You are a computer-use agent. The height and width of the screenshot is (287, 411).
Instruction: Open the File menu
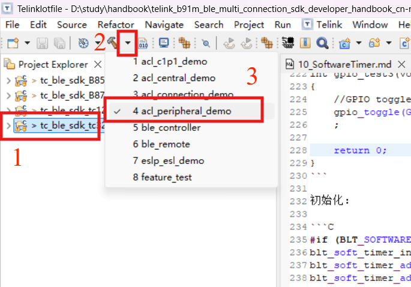pyautogui.click(x=12, y=25)
